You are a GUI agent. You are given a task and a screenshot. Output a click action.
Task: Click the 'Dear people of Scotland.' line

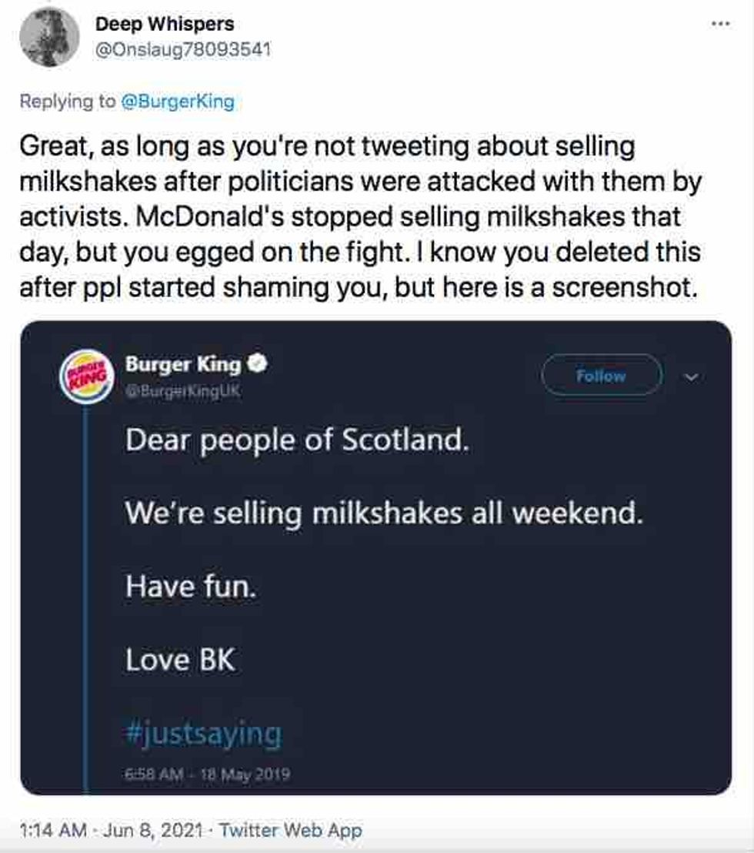[297, 440]
